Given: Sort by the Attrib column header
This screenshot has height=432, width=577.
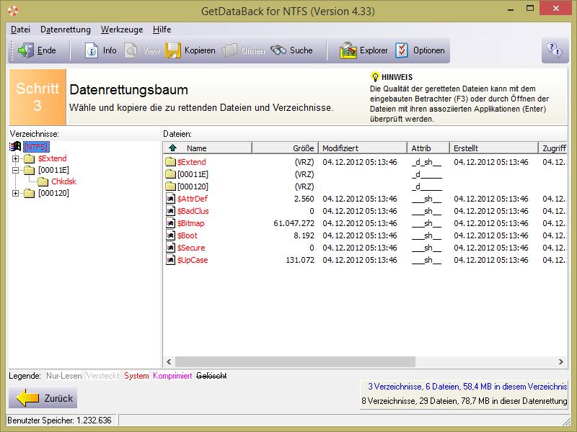Looking at the screenshot, I should (x=428, y=148).
